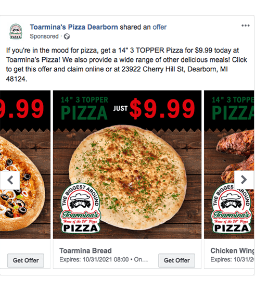Click the globe public audience icon

[x=67, y=36]
